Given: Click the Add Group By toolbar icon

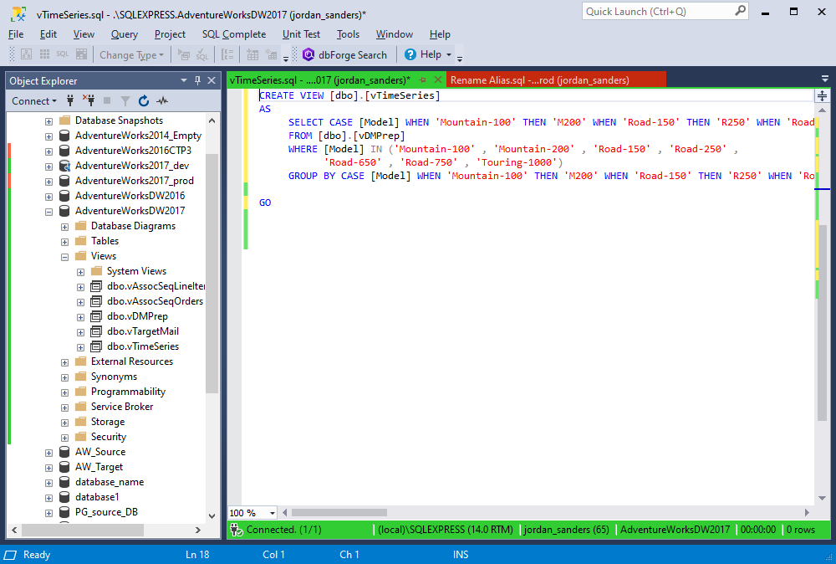Looking at the screenshot, I should (x=227, y=54).
